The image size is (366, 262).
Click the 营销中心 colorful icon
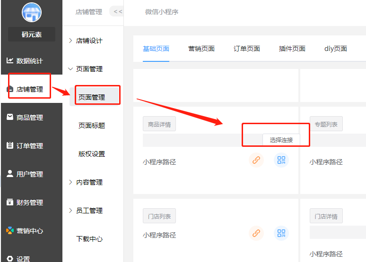click(x=9, y=230)
